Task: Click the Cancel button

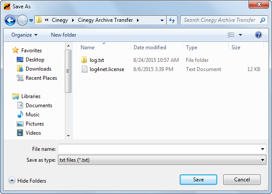Action: click(x=242, y=180)
